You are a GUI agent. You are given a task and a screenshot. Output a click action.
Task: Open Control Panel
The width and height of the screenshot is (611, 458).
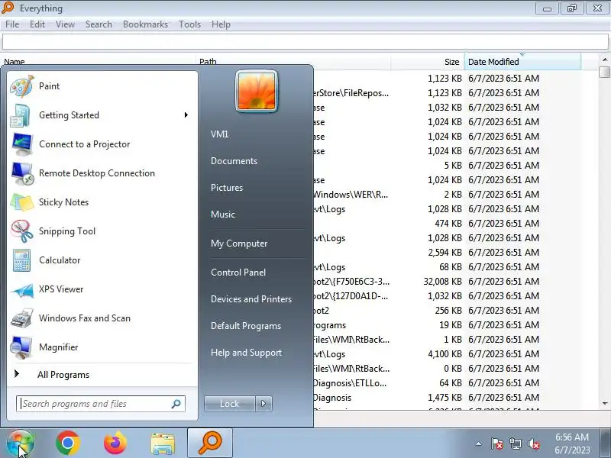pyautogui.click(x=238, y=273)
